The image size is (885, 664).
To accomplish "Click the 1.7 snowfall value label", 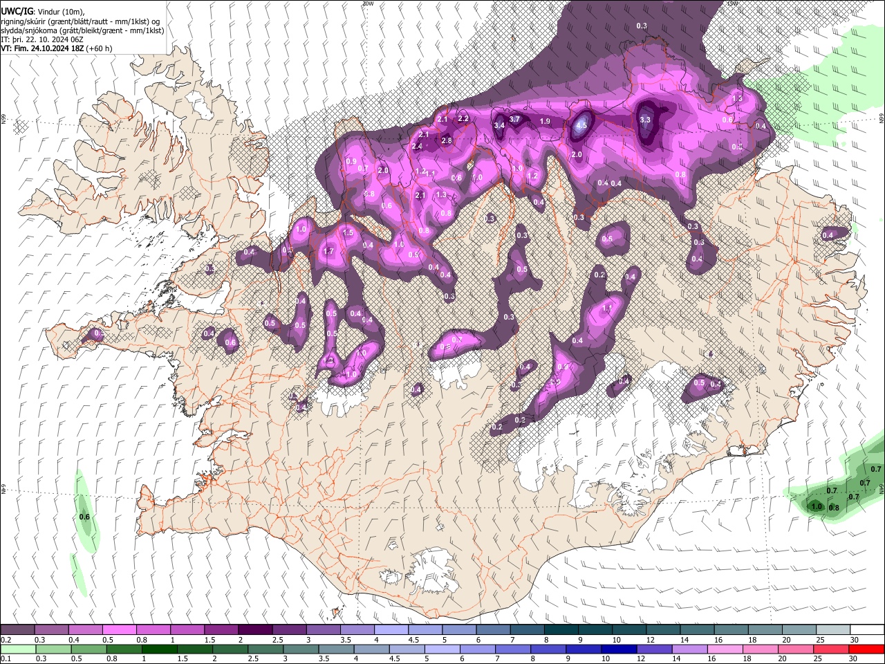I will click(x=329, y=251).
